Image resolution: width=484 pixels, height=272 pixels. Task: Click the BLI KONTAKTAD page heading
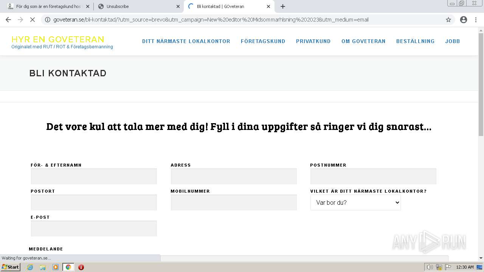68,73
